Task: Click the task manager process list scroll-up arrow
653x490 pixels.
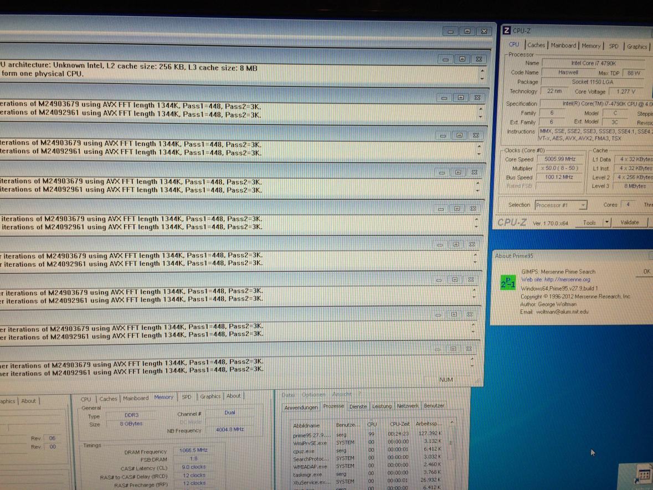Action: pos(452,422)
